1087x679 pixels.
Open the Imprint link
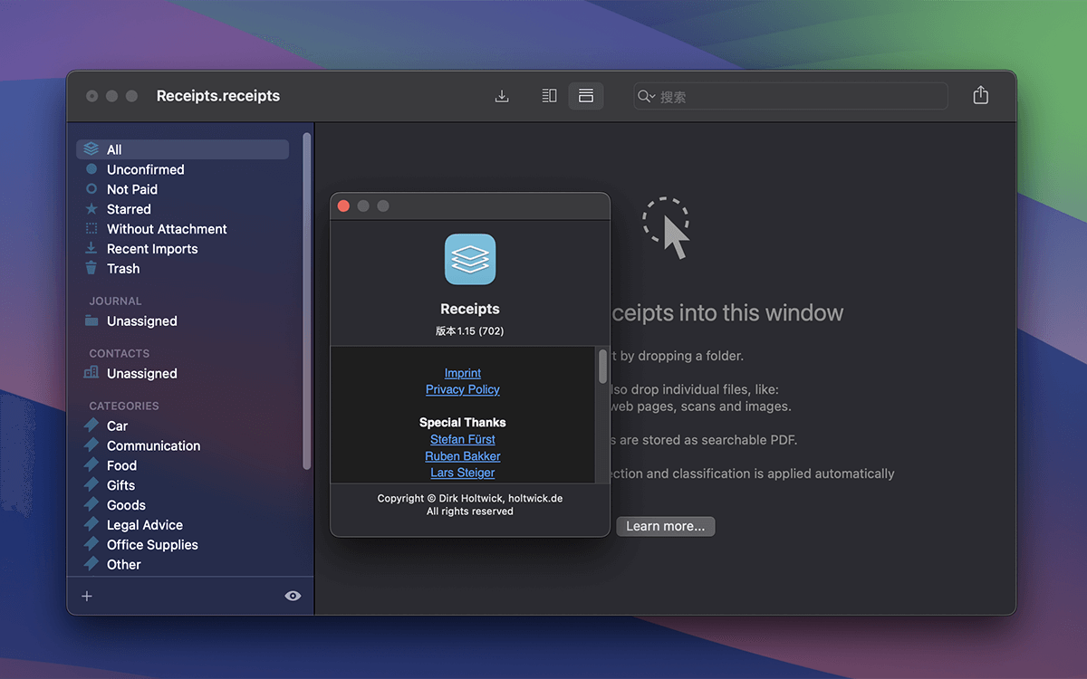pos(463,373)
